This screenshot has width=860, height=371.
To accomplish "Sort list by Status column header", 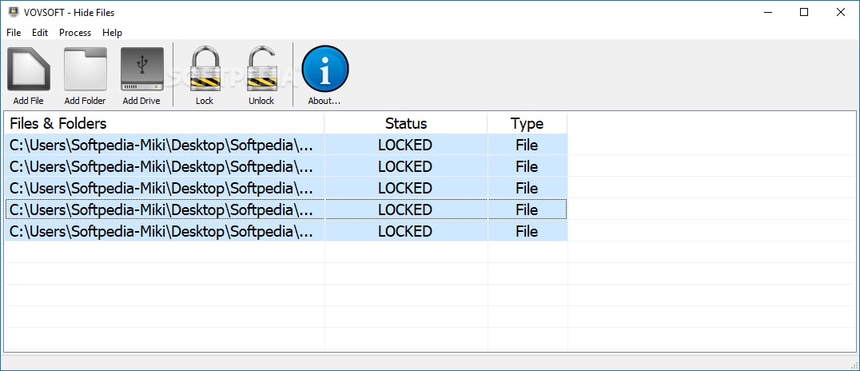I will pos(405,123).
